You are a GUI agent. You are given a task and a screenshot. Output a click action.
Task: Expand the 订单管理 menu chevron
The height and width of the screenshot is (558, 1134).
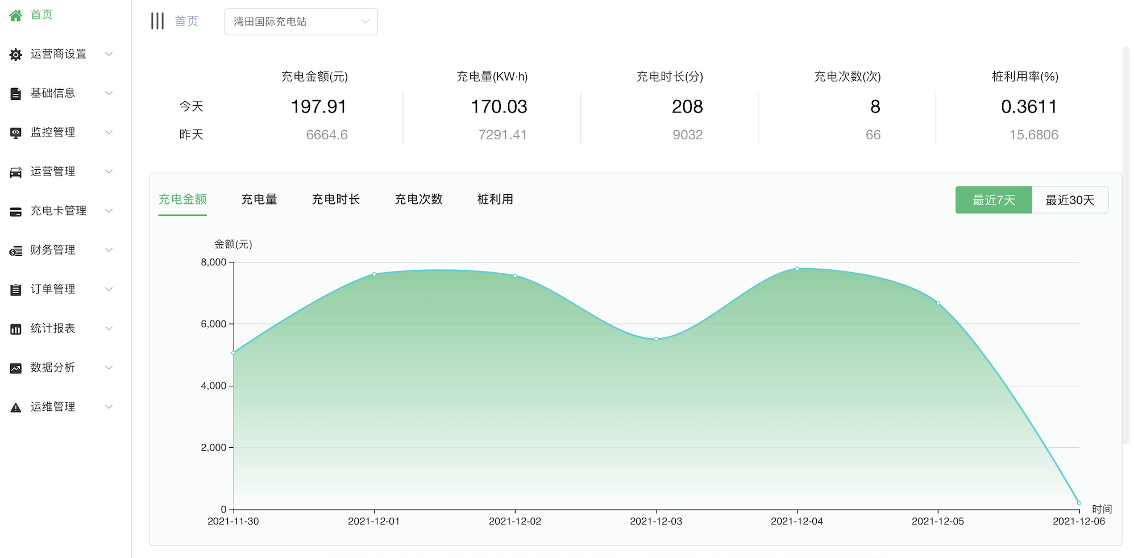coord(109,289)
